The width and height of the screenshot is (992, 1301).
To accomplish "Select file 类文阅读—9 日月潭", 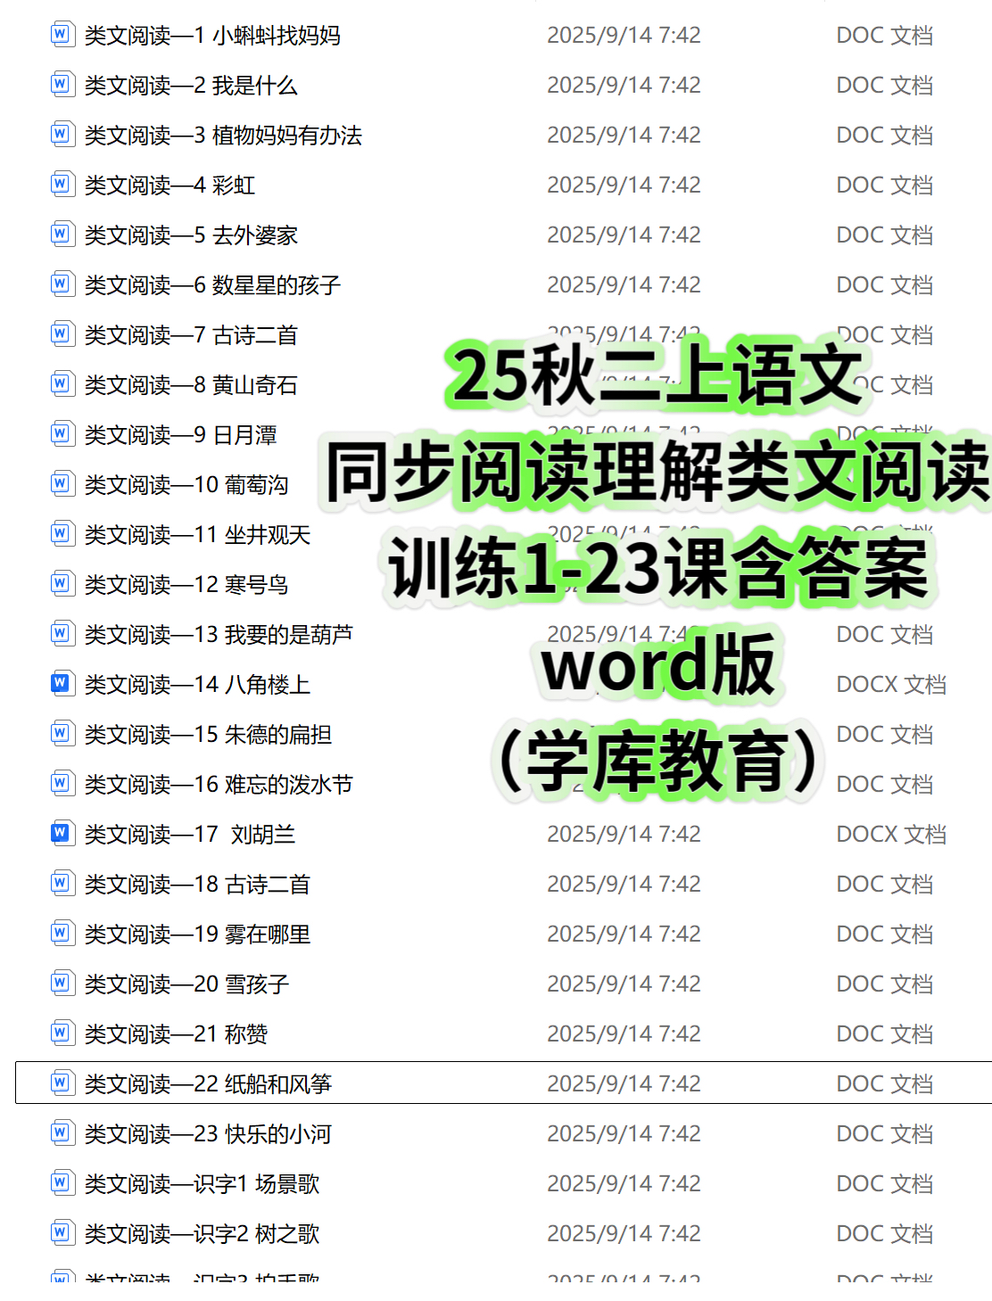I will 180,435.
